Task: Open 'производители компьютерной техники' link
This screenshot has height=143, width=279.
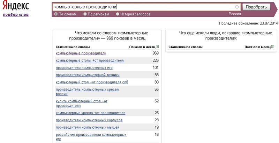Action: 88,75
